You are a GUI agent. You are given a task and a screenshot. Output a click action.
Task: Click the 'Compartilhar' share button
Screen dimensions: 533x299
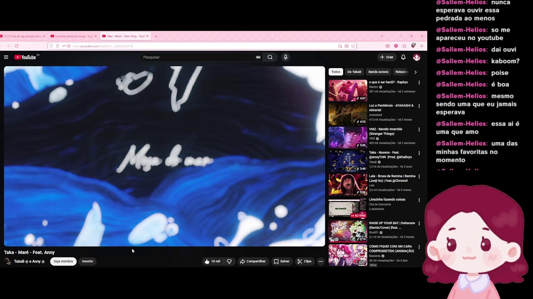(x=253, y=262)
